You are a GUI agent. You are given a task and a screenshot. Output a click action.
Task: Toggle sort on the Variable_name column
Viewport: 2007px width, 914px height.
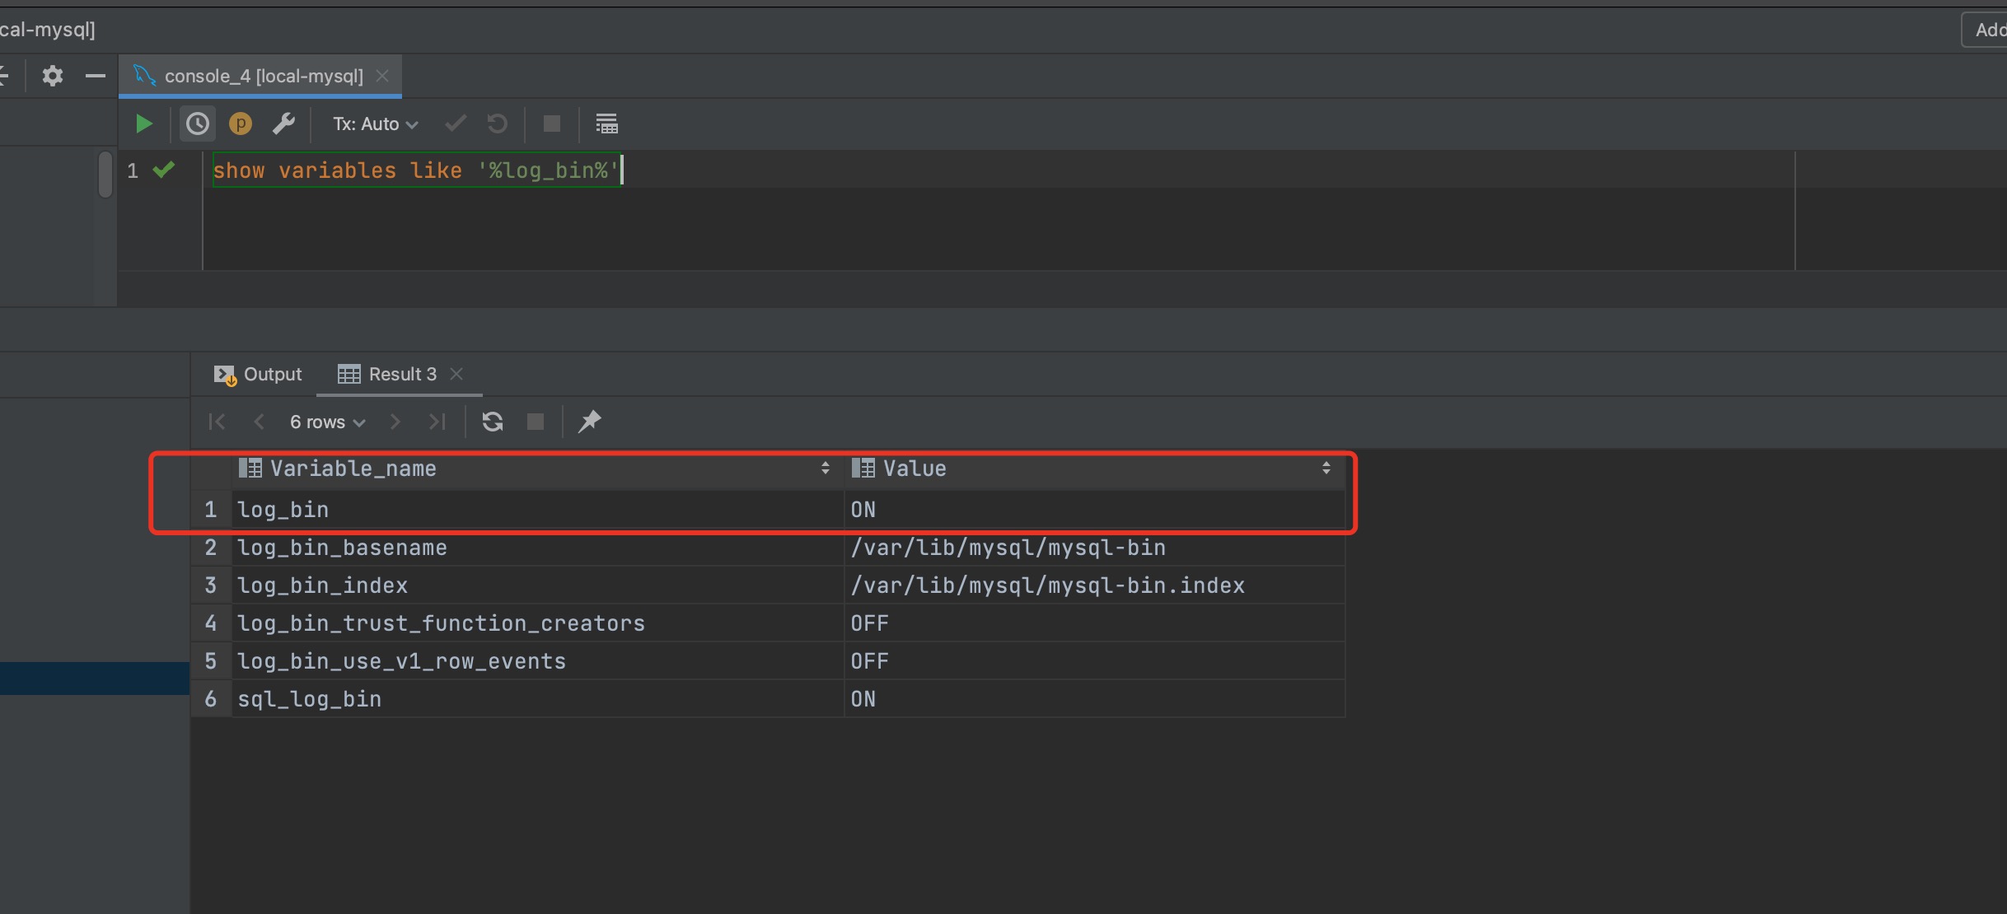(825, 469)
